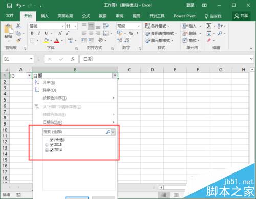This screenshot has width=256, height=199.
Task: Switch to the Power Pivot tab
Action: tap(184, 16)
